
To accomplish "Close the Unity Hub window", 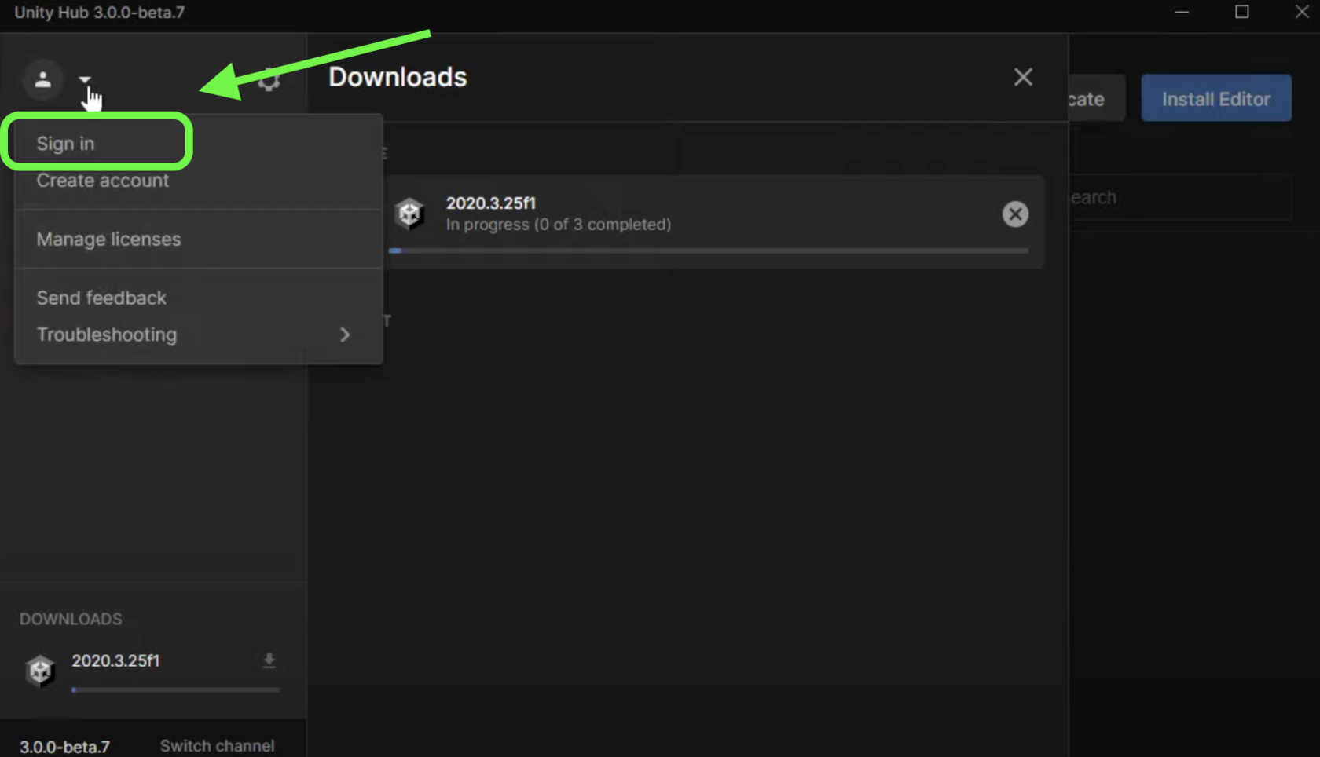I will click(1302, 12).
